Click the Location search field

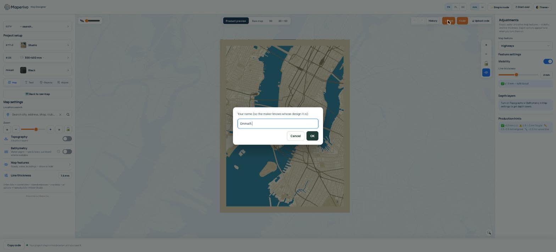(x=34, y=114)
